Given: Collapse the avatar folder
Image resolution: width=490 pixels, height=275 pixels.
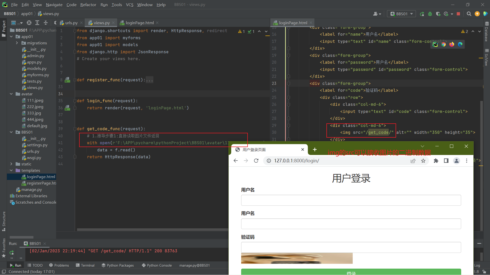Looking at the screenshot, I should pos(11,94).
